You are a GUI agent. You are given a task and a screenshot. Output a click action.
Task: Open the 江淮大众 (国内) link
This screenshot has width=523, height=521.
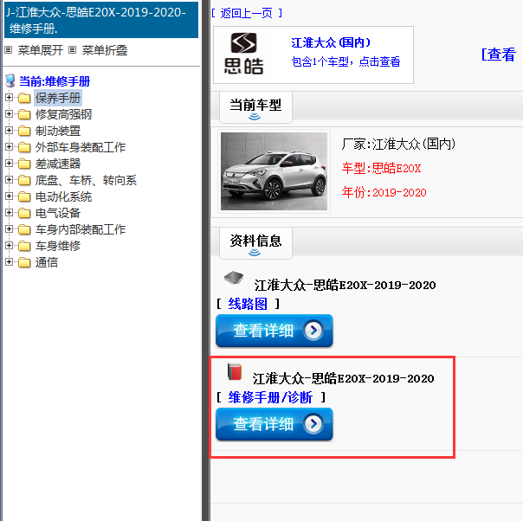coord(331,42)
